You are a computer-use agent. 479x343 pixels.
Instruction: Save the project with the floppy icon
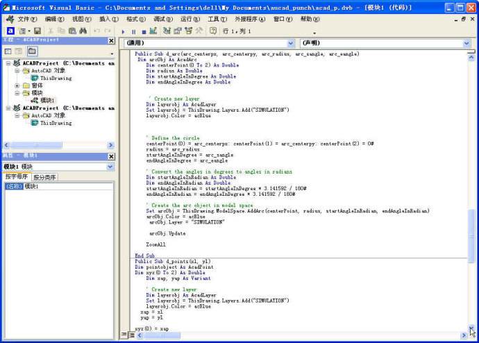pyautogui.click(x=37, y=31)
